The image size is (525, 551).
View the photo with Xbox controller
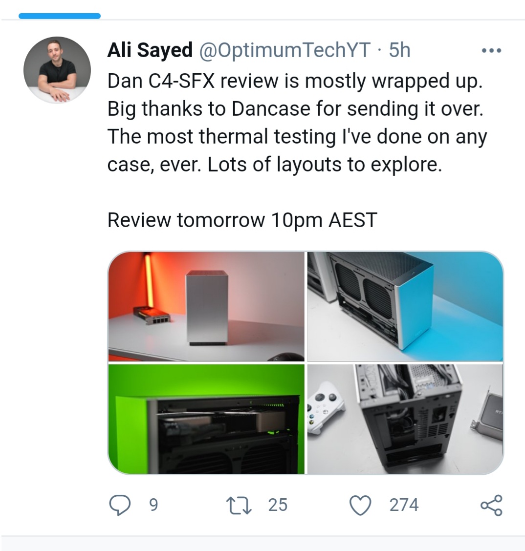(x=405, y=419)
